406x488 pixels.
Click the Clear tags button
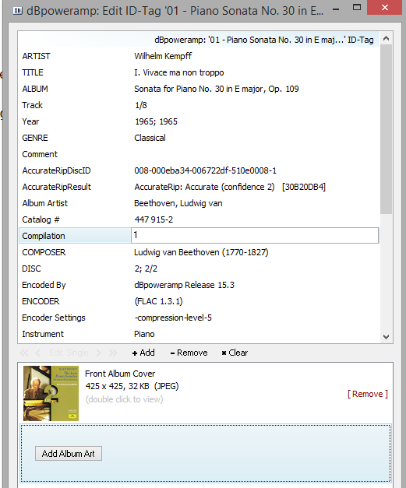tap(235, 353)
